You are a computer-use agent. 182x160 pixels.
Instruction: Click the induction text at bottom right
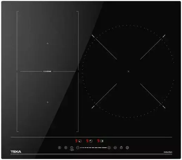[x=168, y=152]
